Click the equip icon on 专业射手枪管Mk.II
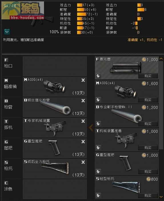This screenshot has height=201, width=164. pos(98,124)
